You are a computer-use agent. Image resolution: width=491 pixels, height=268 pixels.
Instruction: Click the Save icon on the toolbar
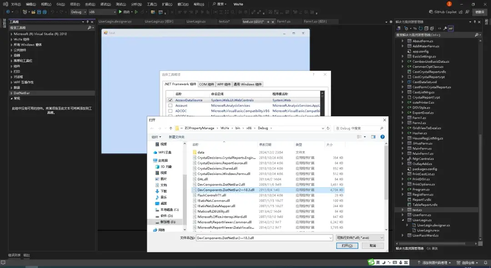pos(39,12)
